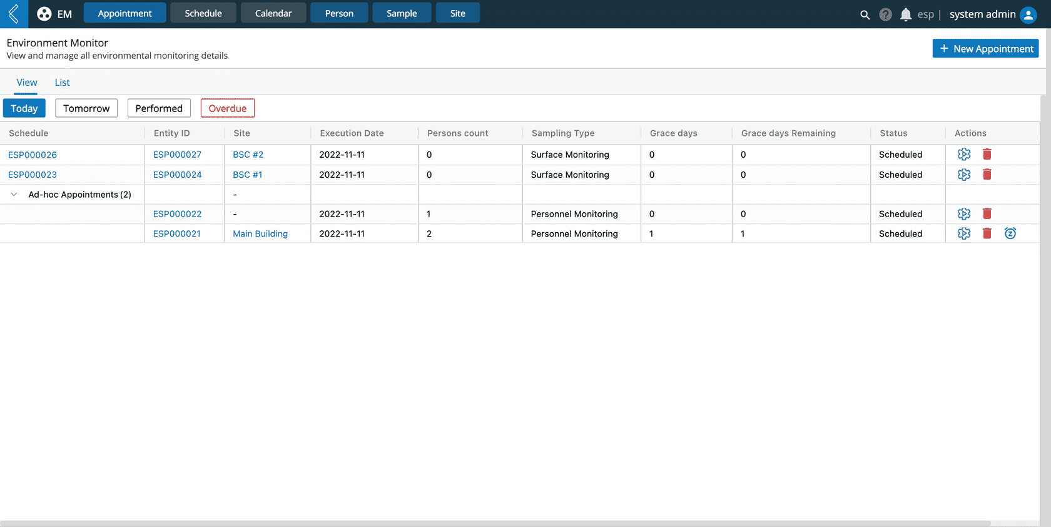Click gear action icon for ESP000022 row
Image resolution: width=1051 pixels, height=527 pixels.
pyautogui.click(x=964, y=214)
